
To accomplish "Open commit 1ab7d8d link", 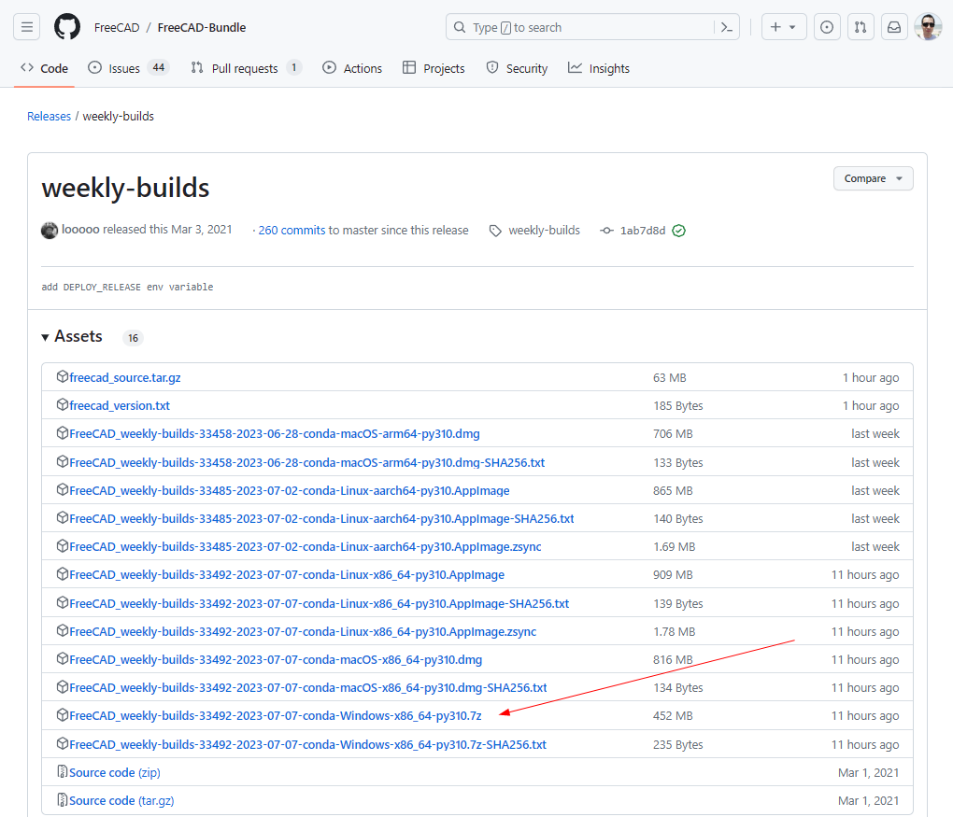I will click(643, 231).
